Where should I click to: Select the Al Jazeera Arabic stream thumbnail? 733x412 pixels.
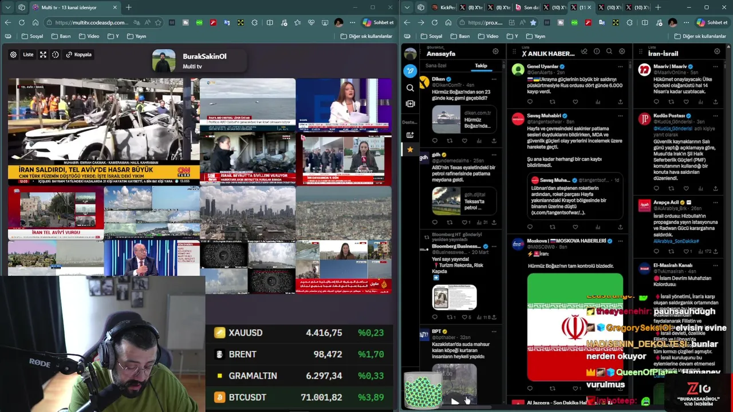(x=344, y=267)
